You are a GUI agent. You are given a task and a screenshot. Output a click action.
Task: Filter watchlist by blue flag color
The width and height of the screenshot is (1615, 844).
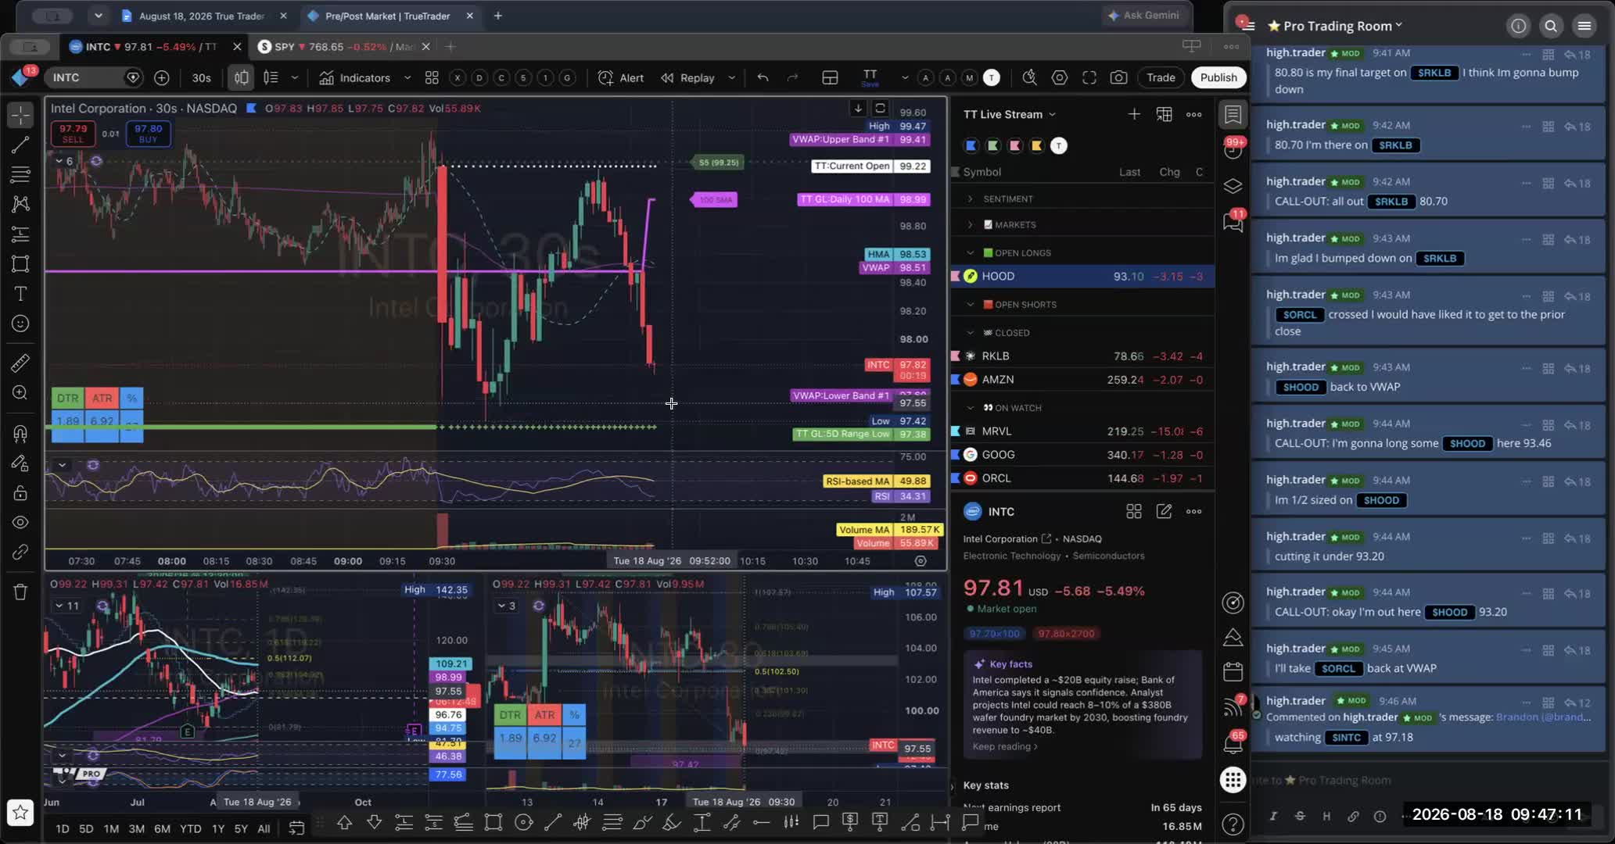971,145
